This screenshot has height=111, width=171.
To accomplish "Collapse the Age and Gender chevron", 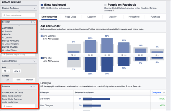I will point(34,61).
